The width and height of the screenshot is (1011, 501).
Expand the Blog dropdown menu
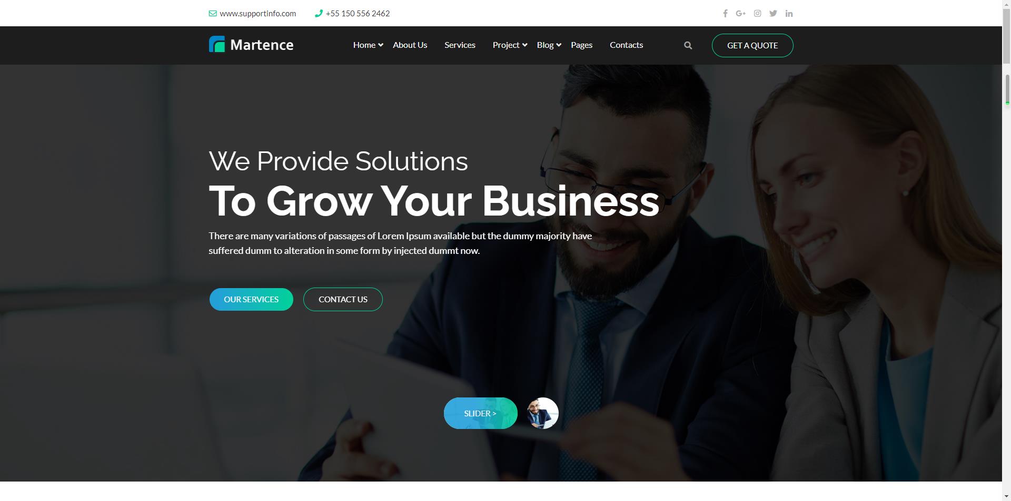(x=549, y=45)
